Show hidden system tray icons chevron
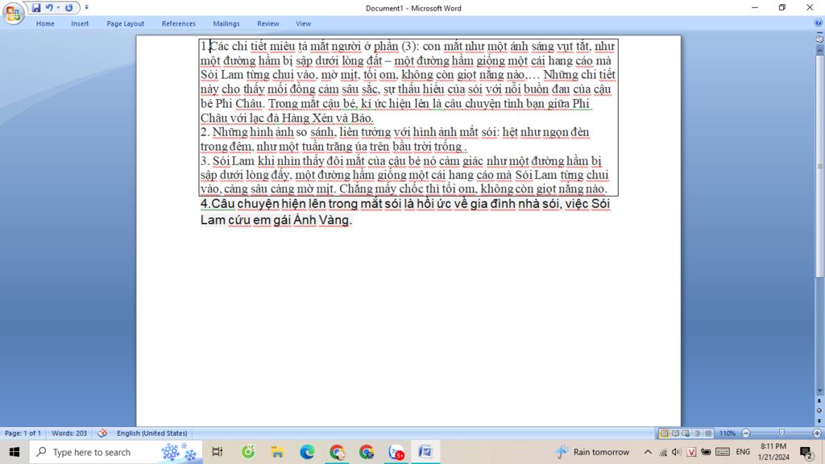This screenshot has height=464, width=825. point(648,452)
